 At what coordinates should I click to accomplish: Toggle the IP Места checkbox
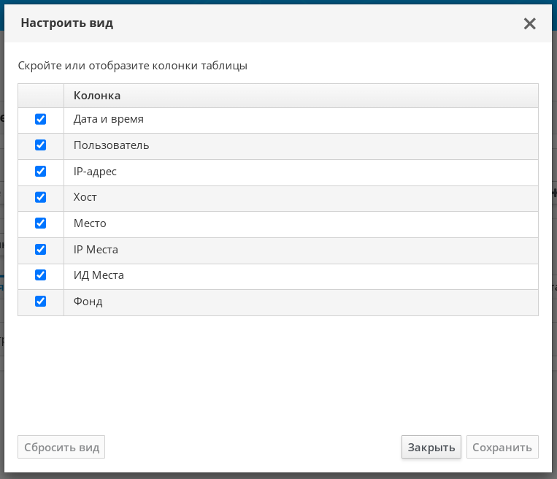coord(41,250)
